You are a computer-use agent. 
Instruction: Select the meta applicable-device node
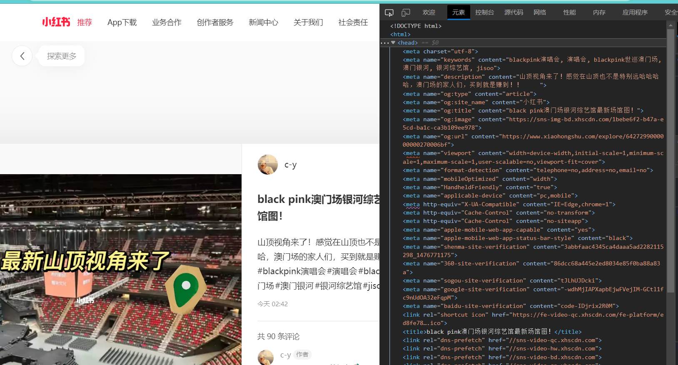click(x=490, y=195)
